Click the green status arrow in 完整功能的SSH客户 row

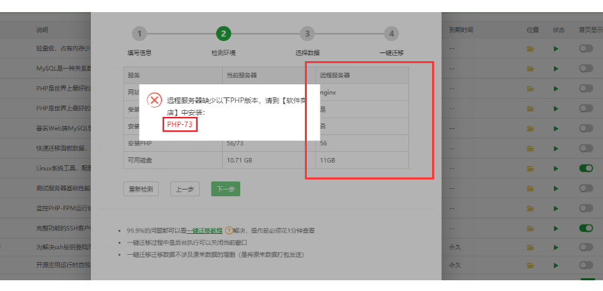556,228
